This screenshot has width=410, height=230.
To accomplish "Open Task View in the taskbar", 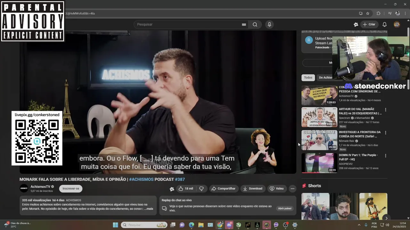I will (x=173, y=225).
